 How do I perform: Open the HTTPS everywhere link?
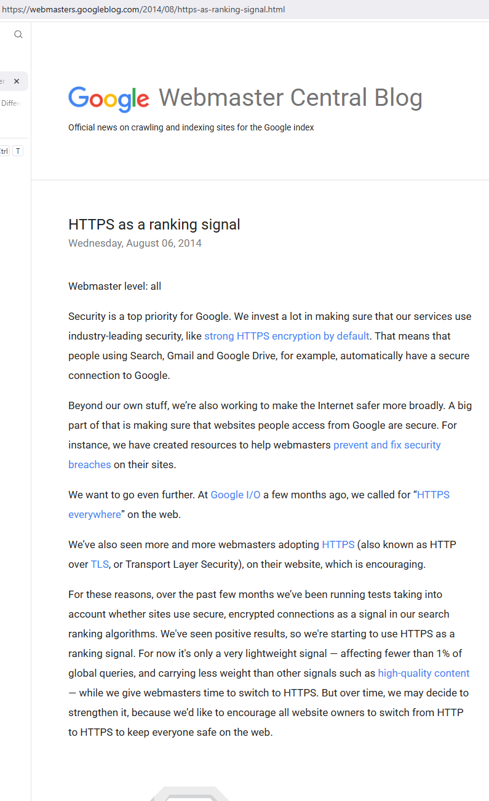click(433, 495)
